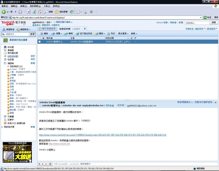This screenshot has height=171, width=219.
Task: Open the More Options (更多選項) dropdown
Action: tap(123, 34)
